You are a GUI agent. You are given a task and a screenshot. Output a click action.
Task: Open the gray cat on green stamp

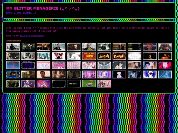89,84
